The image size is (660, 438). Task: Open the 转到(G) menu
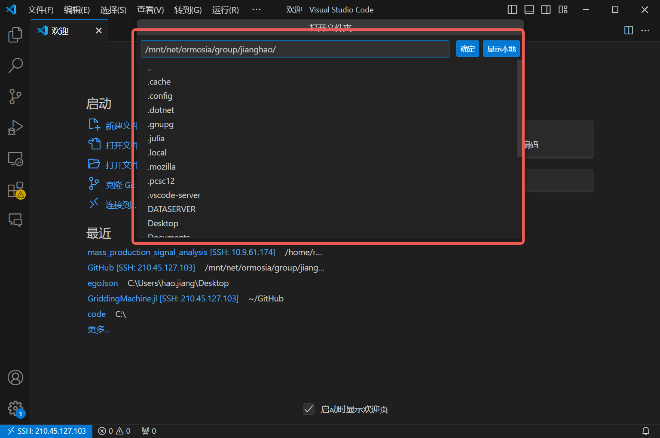pos(188,10)
